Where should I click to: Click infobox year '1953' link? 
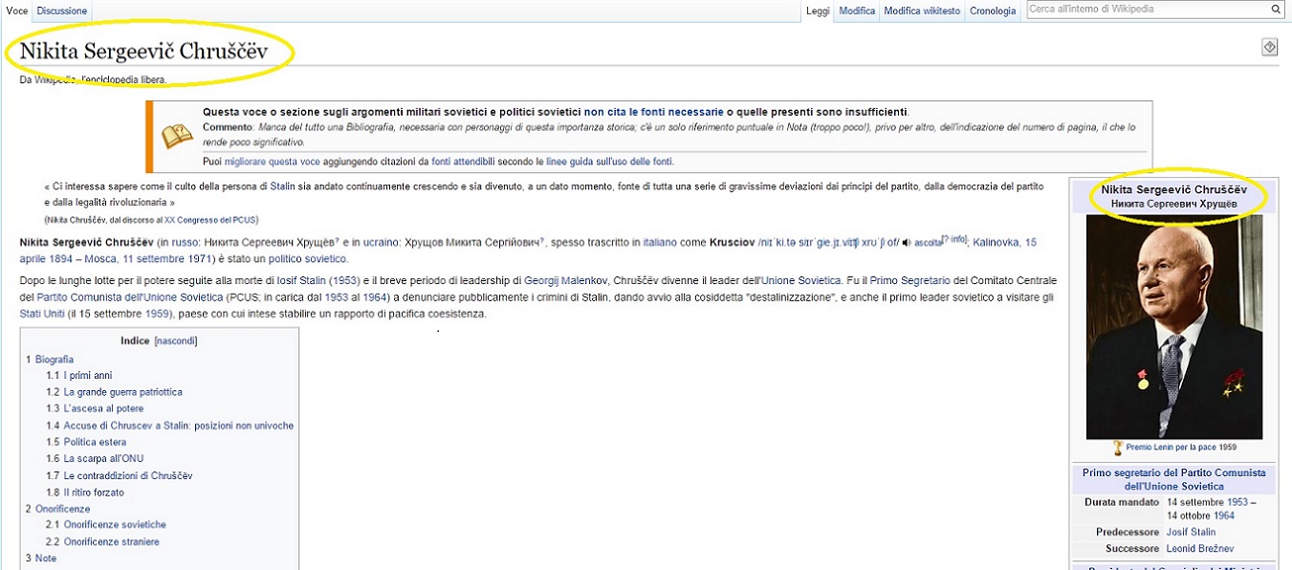pyautogui.click(x=1237, y=502)
